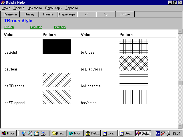183x137 pixels.
Task: Click the bsFDiagonal hatch pattern image
Action: [x=57, y=97]
